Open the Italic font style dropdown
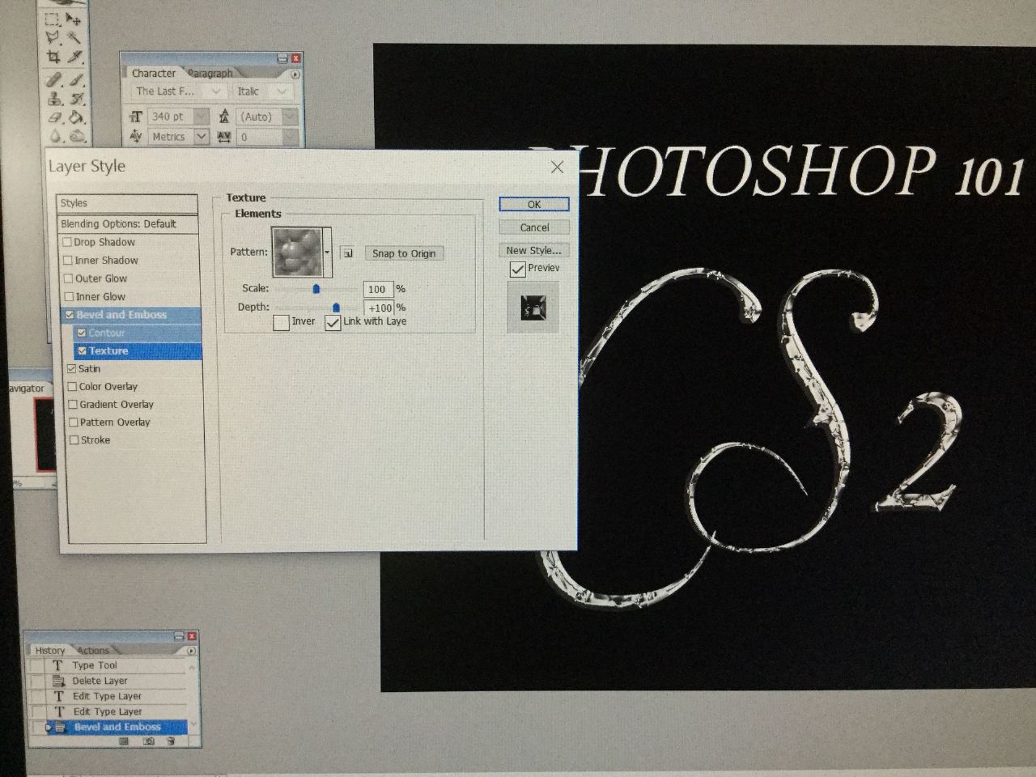The width and height of the screenshot is (1036, 777). [282, 91]
